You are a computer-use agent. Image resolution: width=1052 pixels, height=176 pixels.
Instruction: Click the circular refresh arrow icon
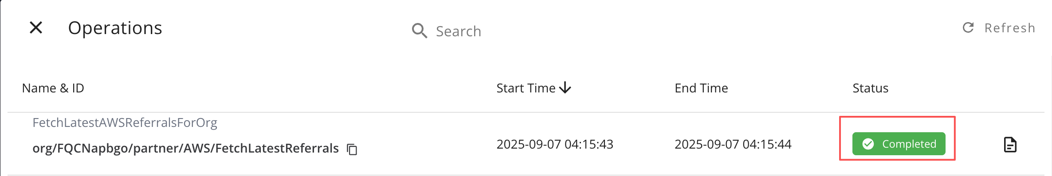[x=968, y=28]
